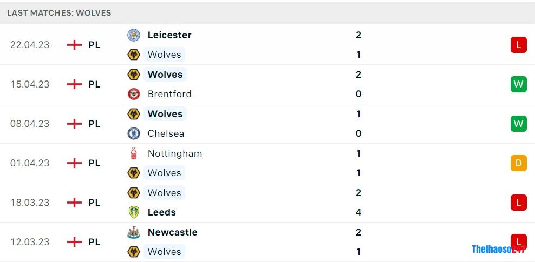Click the Brentford club crest icon
This screenshot has height=262, width=535.
coord(133,94)
